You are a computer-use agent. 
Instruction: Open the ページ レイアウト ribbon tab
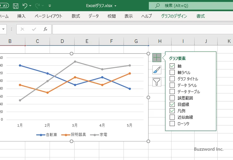[48, 16]
